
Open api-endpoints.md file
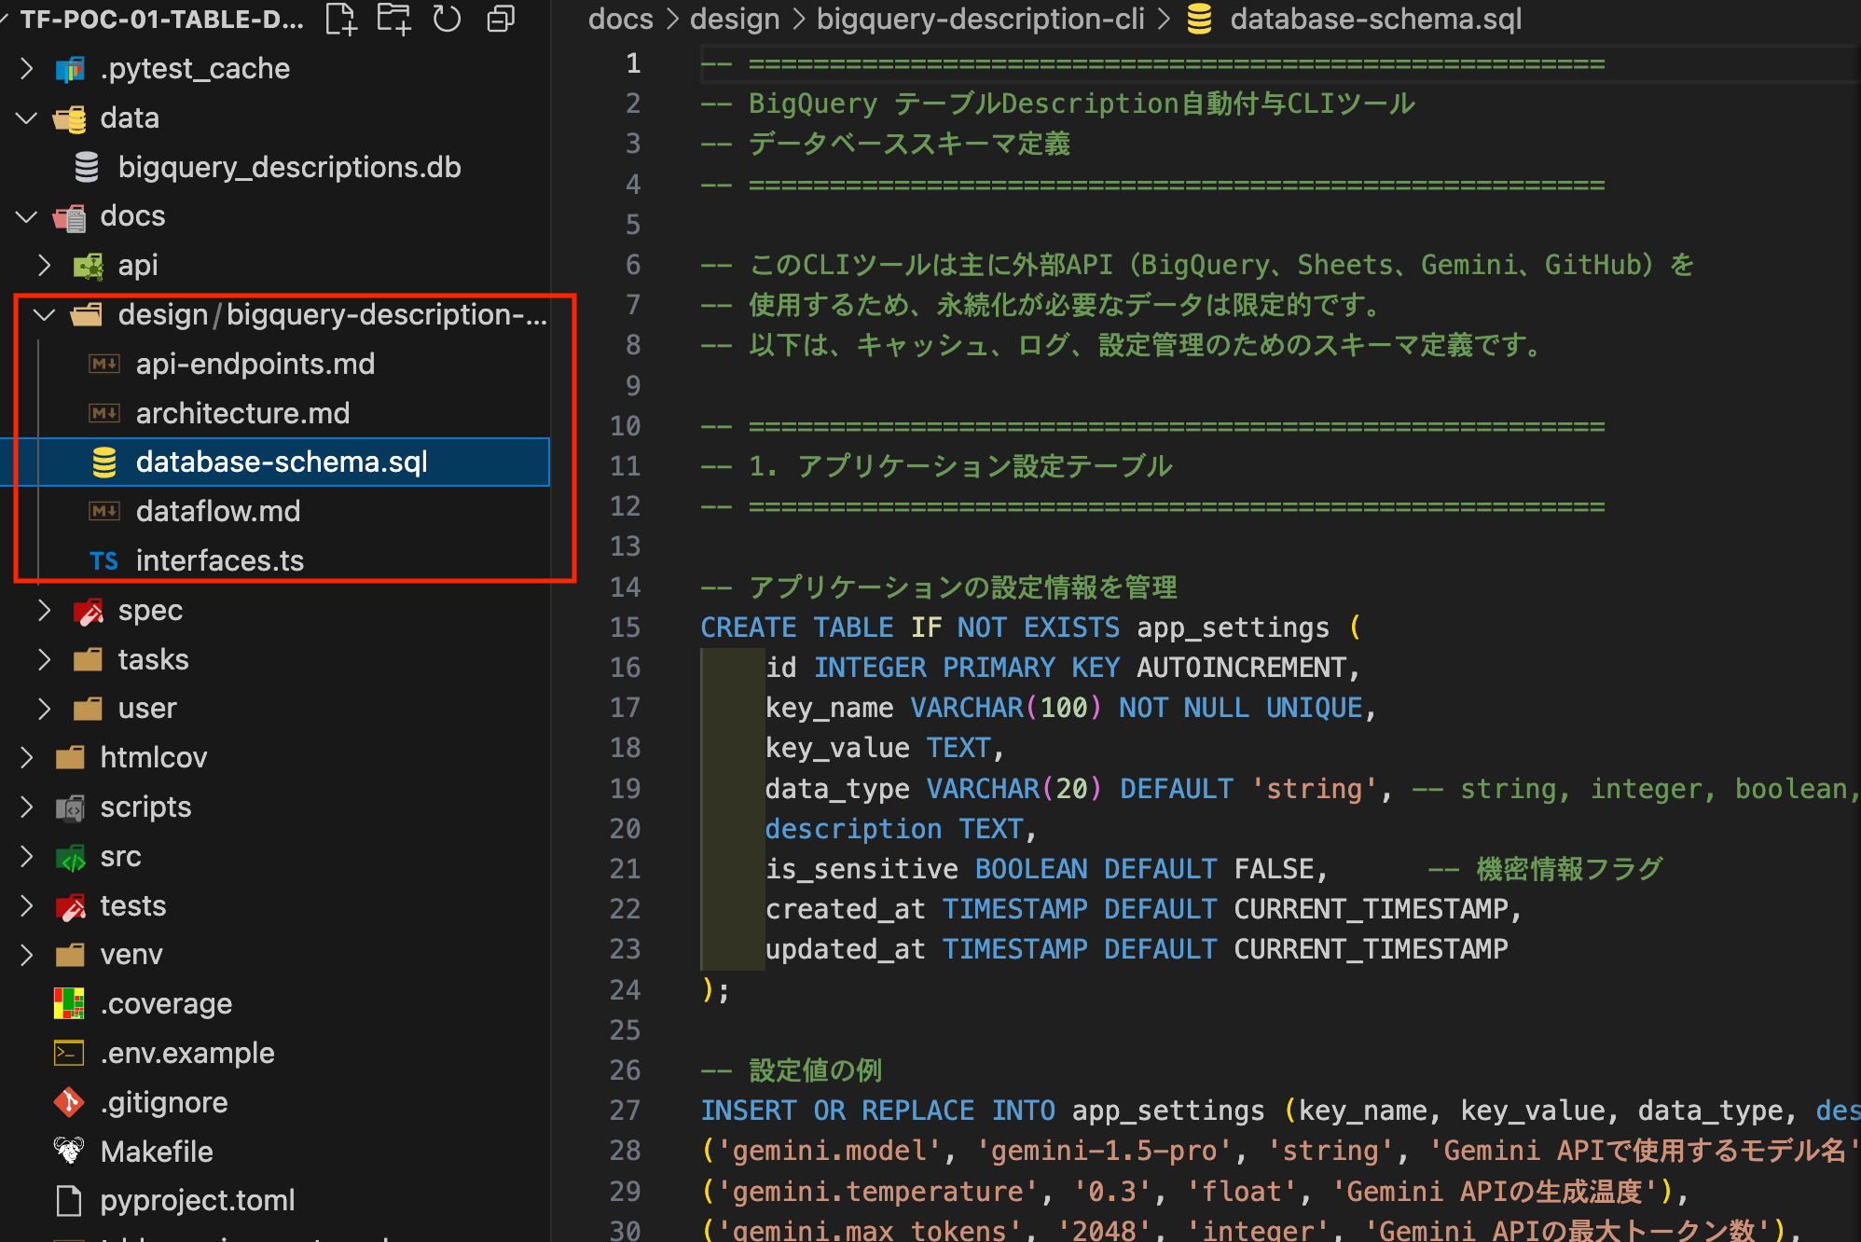255,364
